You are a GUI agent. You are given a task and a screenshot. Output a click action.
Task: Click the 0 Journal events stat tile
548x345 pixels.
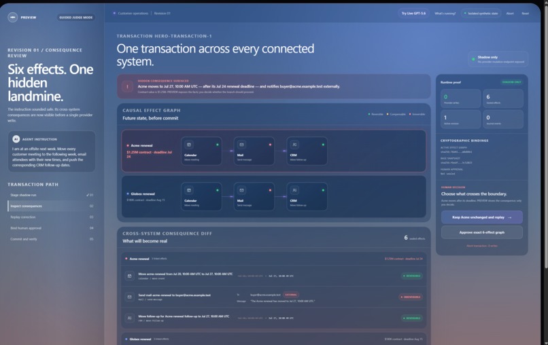coord(503,120)
